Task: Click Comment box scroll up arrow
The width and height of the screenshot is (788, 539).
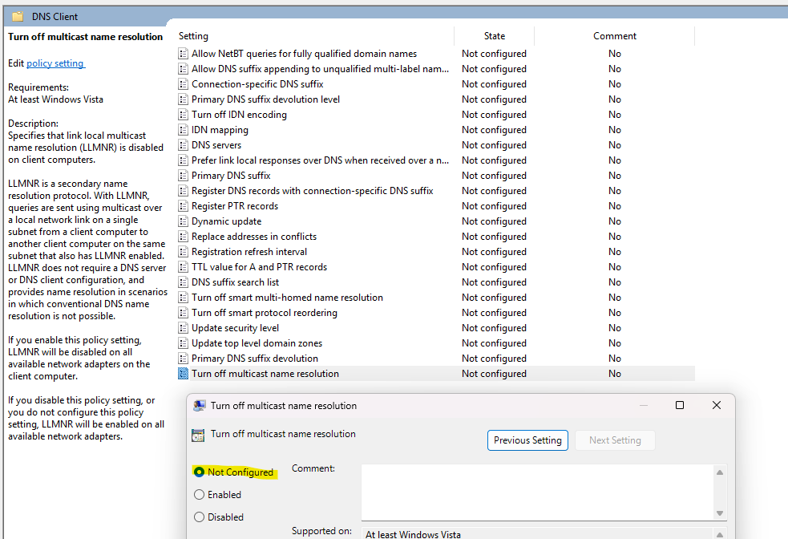Action: (720, 472)
